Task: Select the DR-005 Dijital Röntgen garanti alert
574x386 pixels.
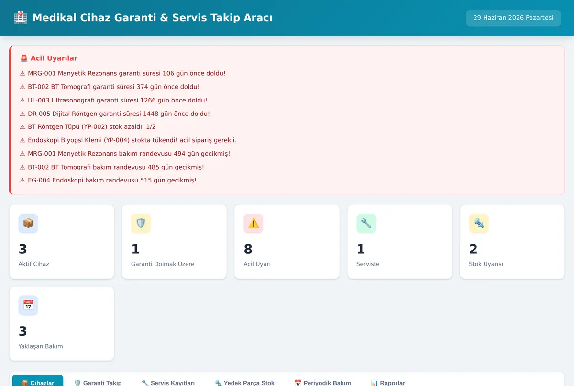Action: 115,114
